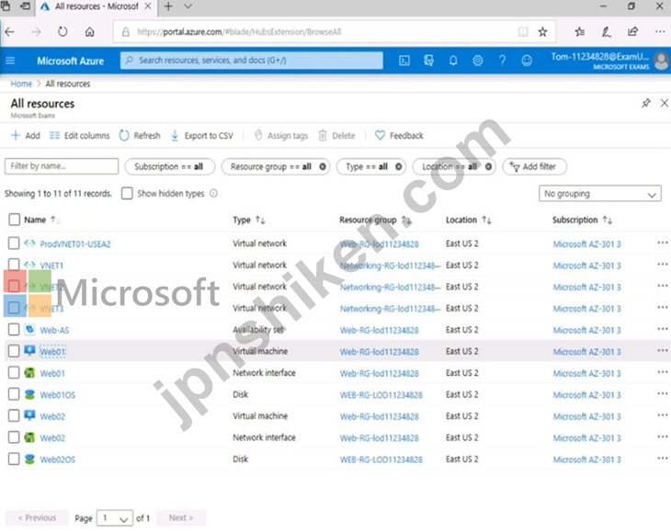Remove the Location filter
671x532 pixels.
488,167
